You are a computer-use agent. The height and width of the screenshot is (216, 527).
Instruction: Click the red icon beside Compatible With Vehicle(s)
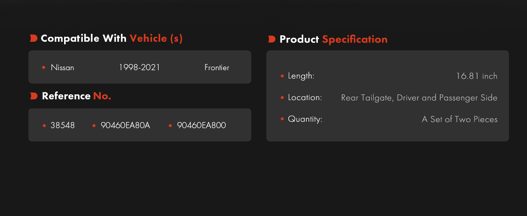click(x=33, y=39)
